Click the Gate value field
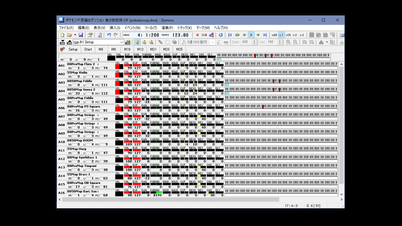402x226 pixels. [x=246, y=42]
